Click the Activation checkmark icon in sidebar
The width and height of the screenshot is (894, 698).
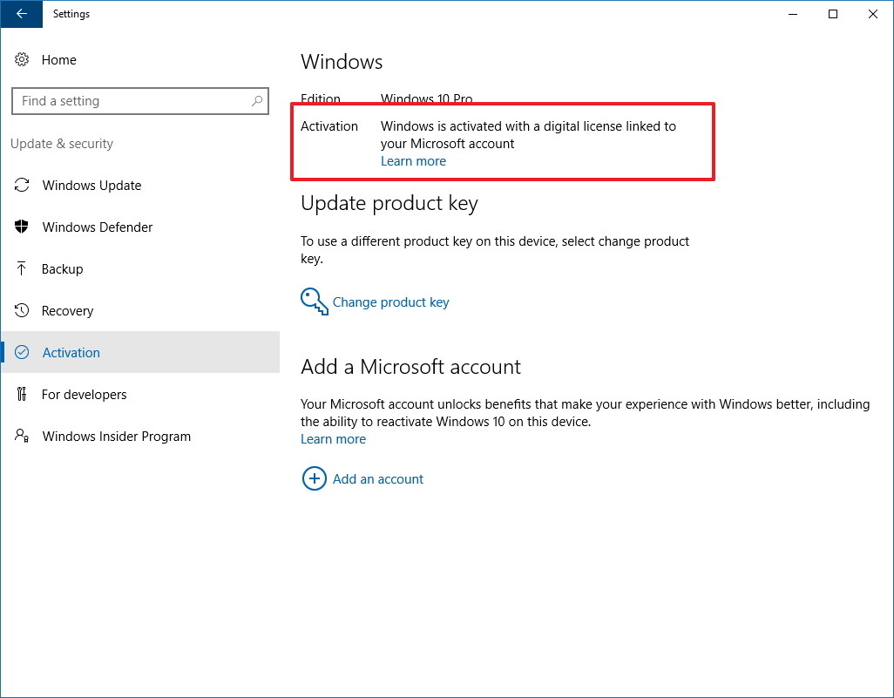click(x=25, y=352)
